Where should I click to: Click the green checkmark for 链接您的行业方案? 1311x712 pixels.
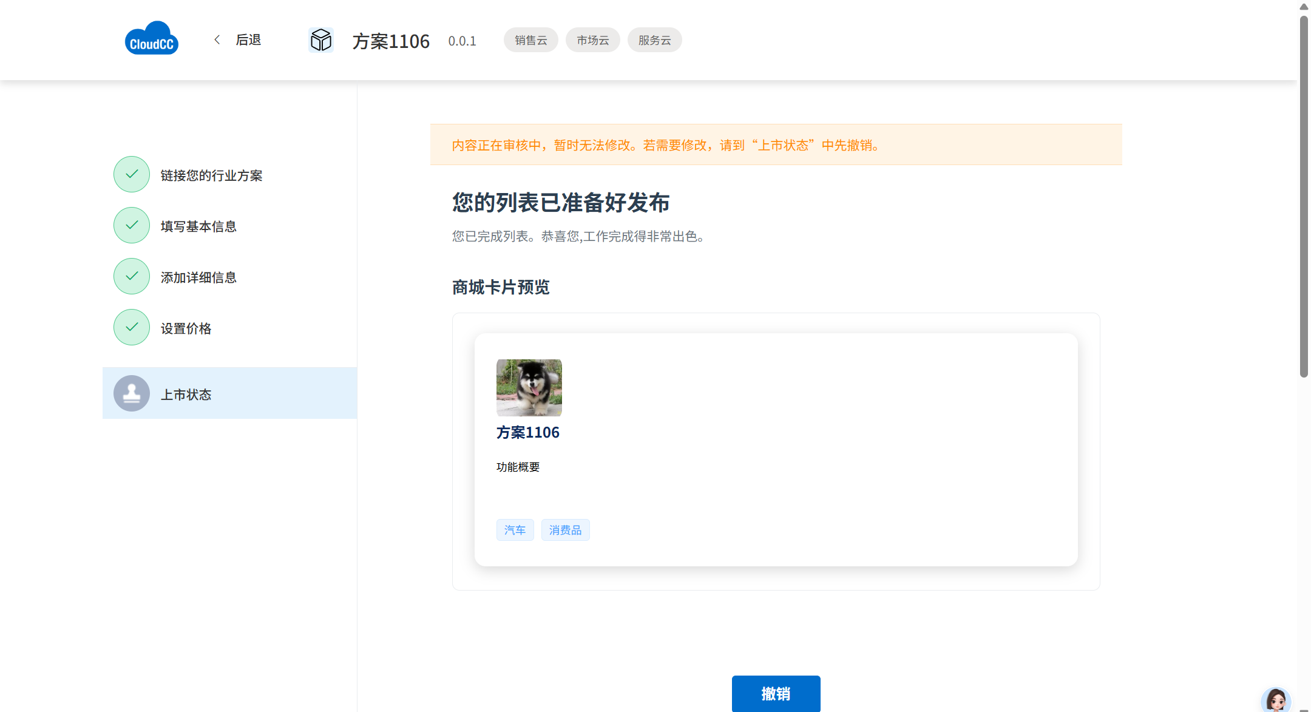pyautogui.click(x=132, y=175)
